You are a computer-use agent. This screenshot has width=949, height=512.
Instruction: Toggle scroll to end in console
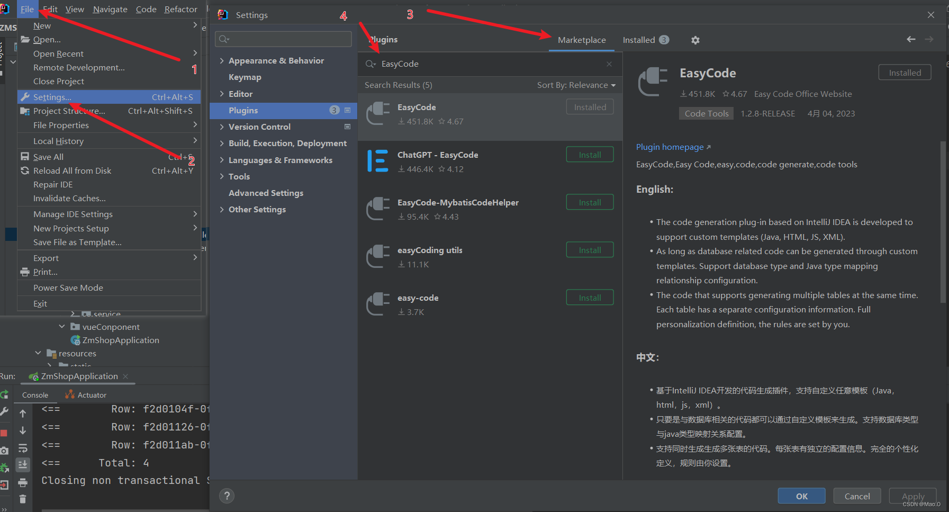point(23,464)
